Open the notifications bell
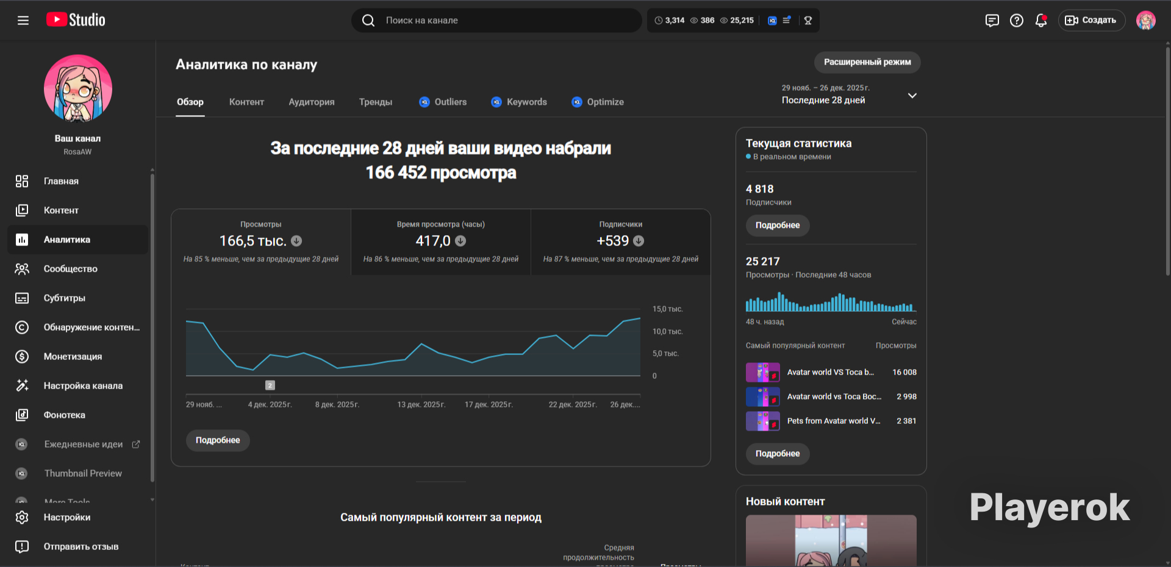The width and height of the screenshot is (1171, 567). tap(1041, 21)
